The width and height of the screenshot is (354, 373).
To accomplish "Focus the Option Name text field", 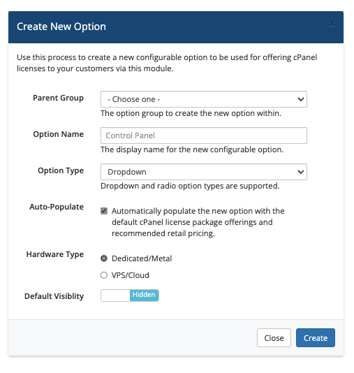I will [204, 136].
